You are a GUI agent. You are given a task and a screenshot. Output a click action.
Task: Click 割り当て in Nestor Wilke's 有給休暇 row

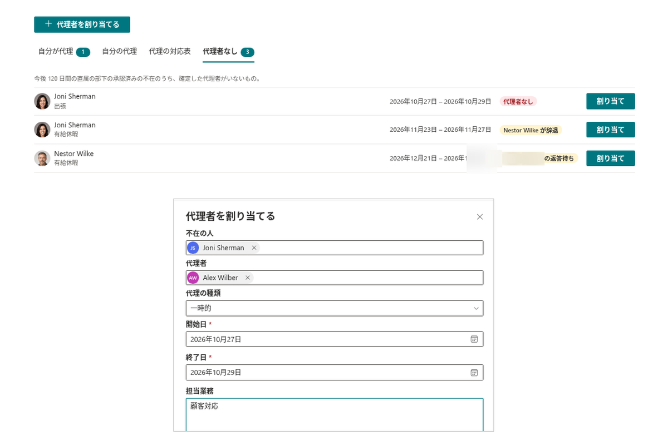(x=610, y=159)
